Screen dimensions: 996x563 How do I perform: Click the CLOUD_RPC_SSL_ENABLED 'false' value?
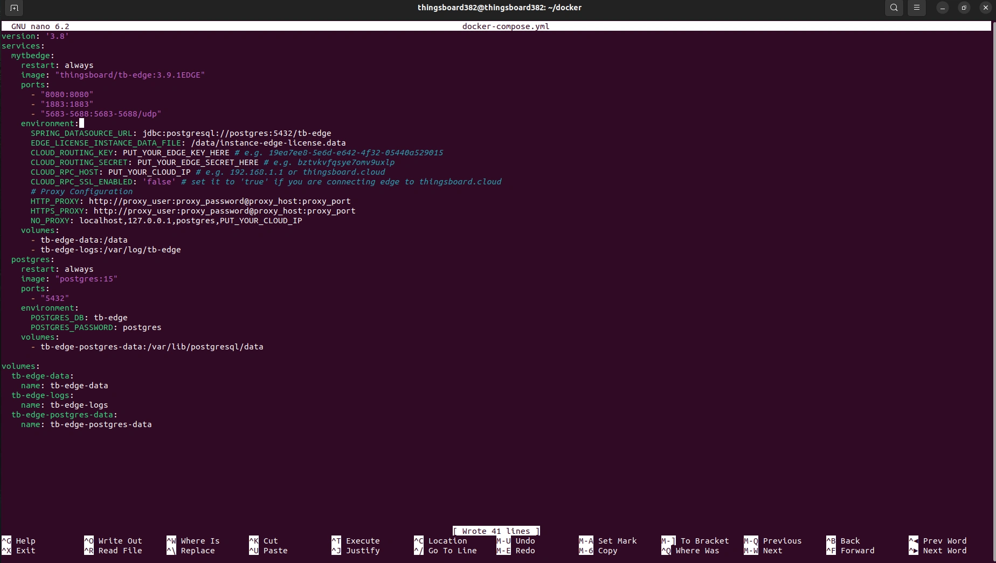[159, 182]
